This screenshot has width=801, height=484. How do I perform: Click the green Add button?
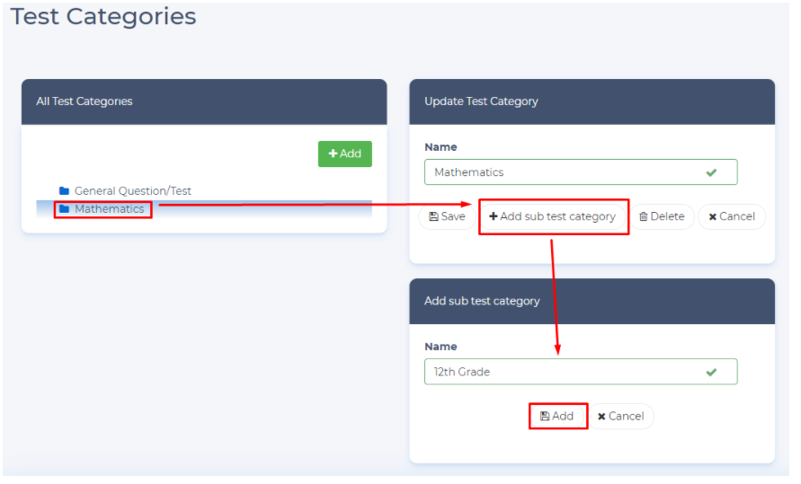[x=344, y=154]
